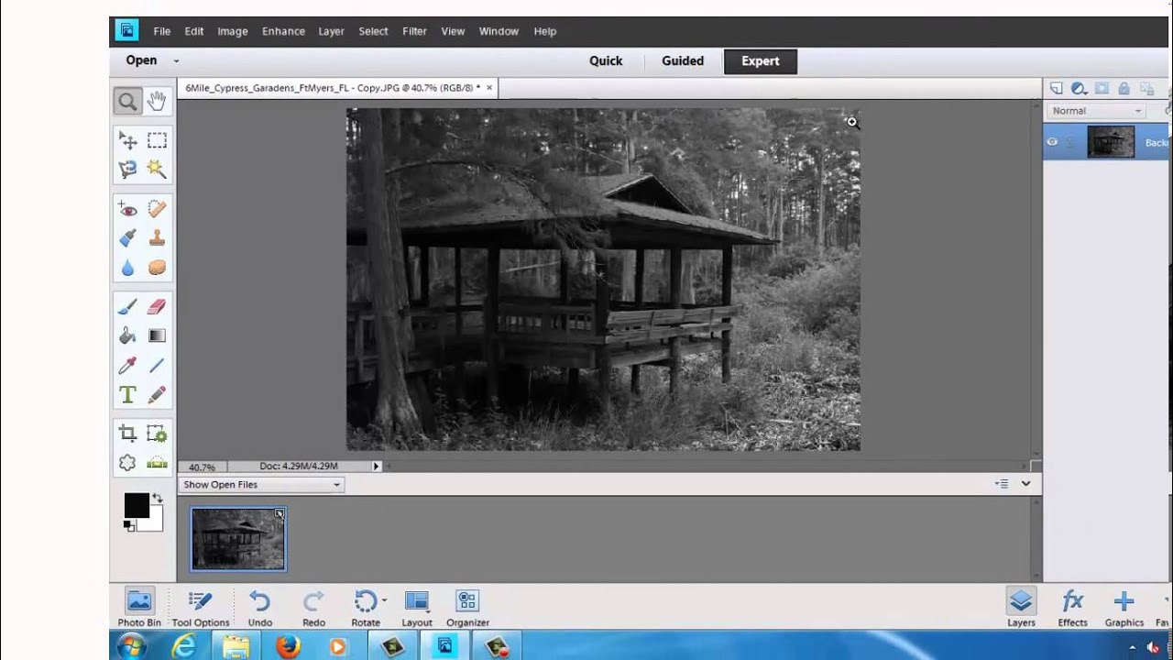The image size is (1173, 660).
Task: Select the Pencil tool
Action: point(157,395)
